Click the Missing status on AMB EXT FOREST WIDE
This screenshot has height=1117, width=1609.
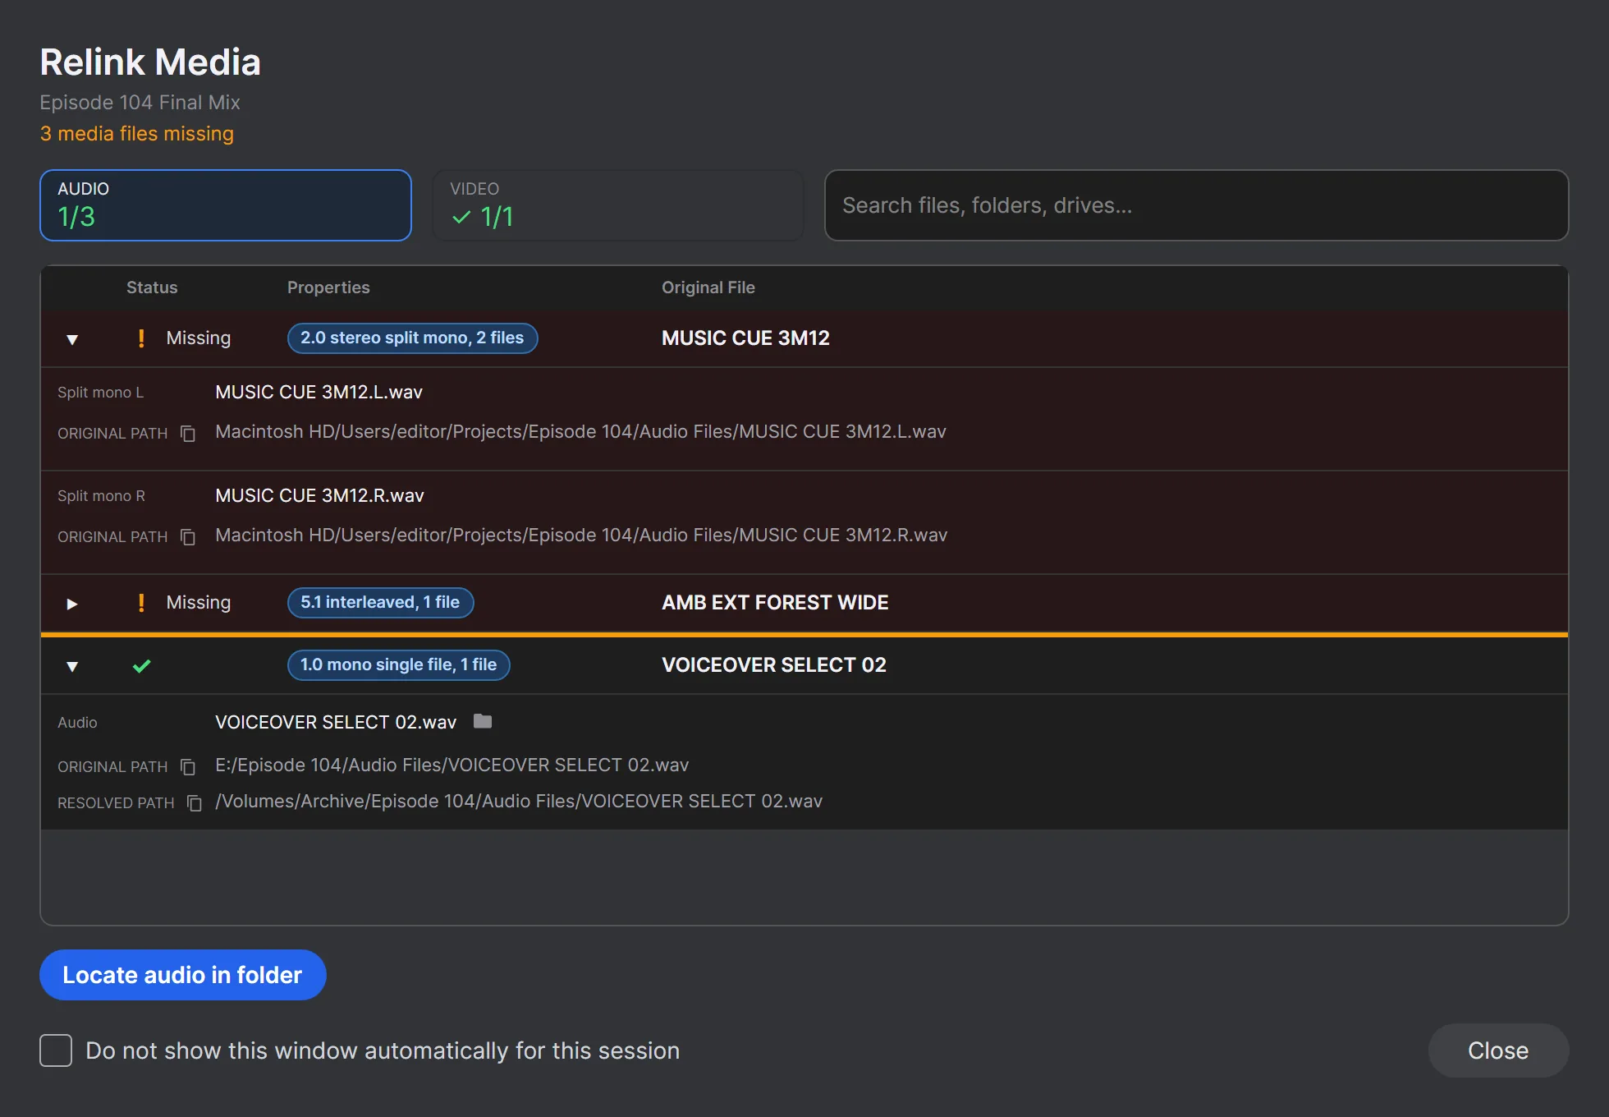click(199, 603)
